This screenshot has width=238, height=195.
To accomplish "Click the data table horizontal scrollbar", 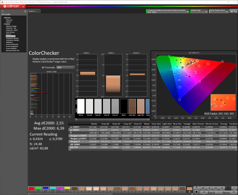I will click(153, 149).
